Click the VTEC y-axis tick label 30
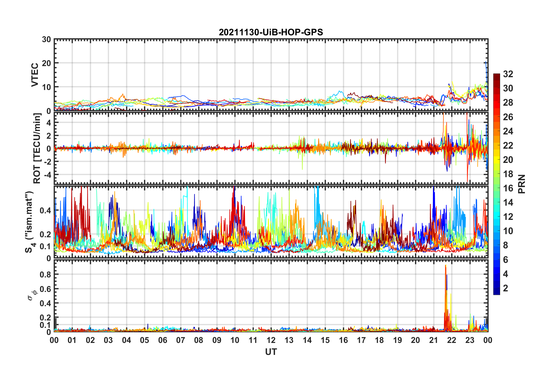542x368 pixels. pyautogui.click(x=46, y=40)
